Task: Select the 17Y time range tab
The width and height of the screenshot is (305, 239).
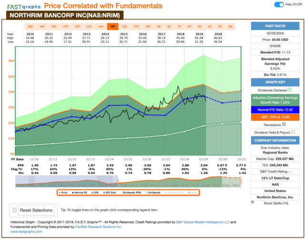Action: pyautogui.click(x=66, y=27)
